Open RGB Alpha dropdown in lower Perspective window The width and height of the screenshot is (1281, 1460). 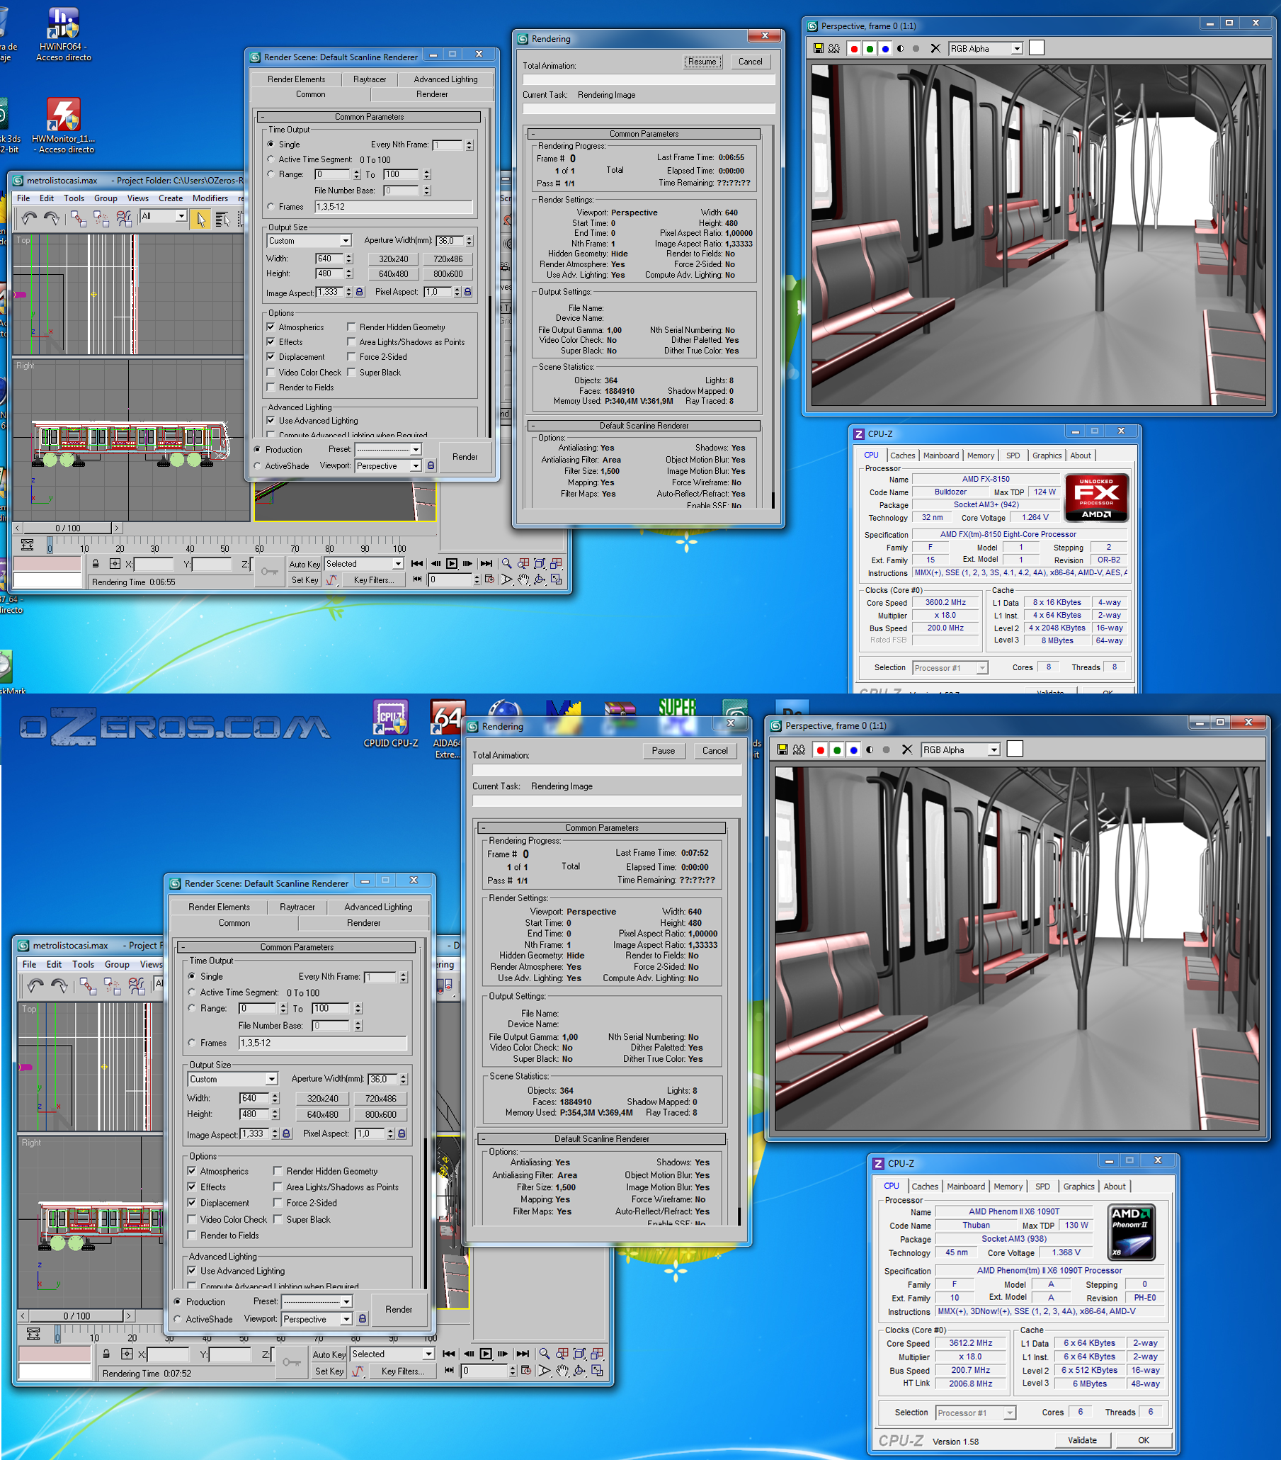click(x=960, y=750)
